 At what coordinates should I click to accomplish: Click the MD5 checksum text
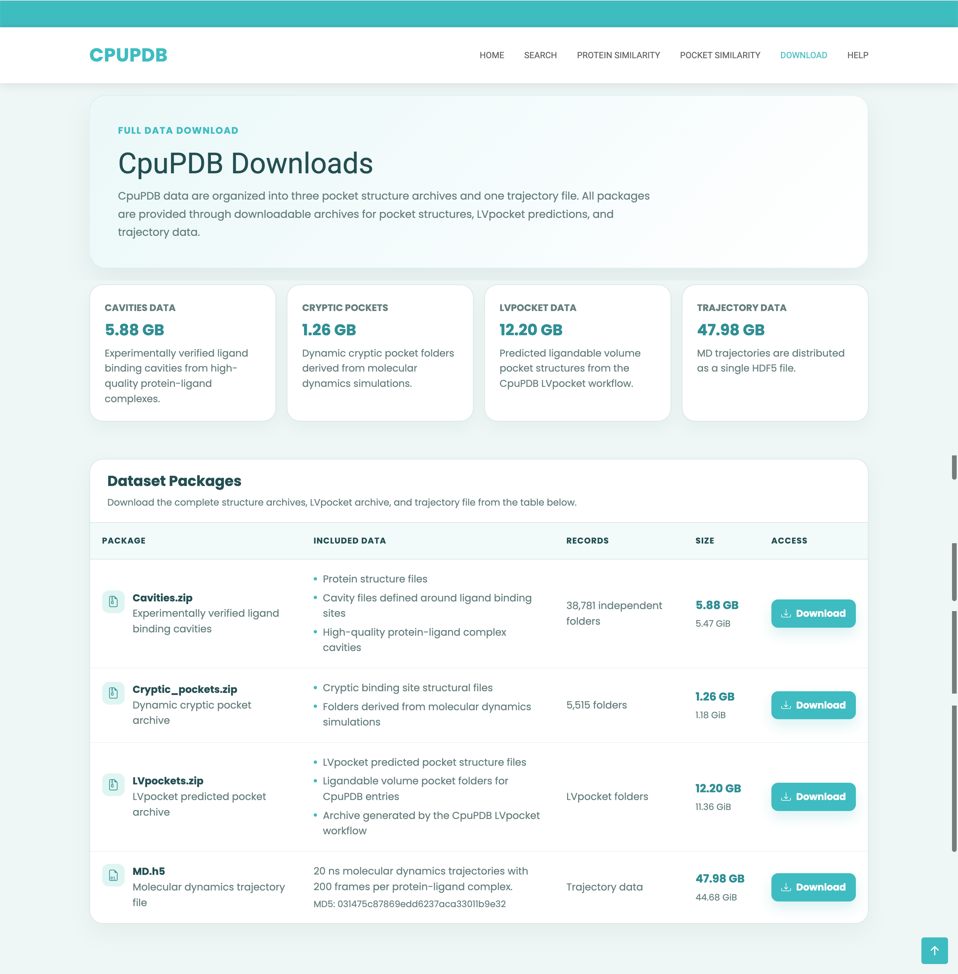pos(409,904)
